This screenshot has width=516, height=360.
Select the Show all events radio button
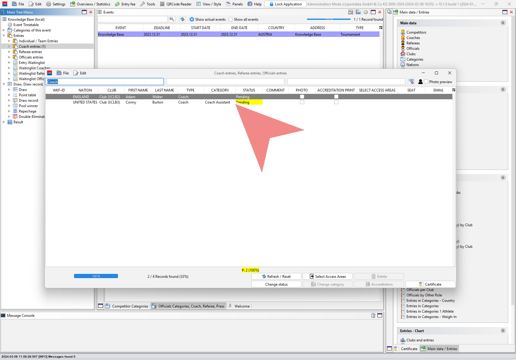click(230, 19)
